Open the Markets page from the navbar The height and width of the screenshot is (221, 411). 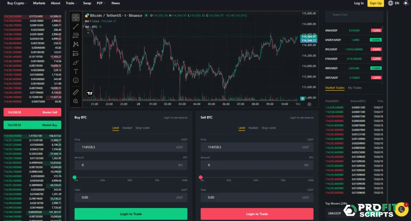39,3
